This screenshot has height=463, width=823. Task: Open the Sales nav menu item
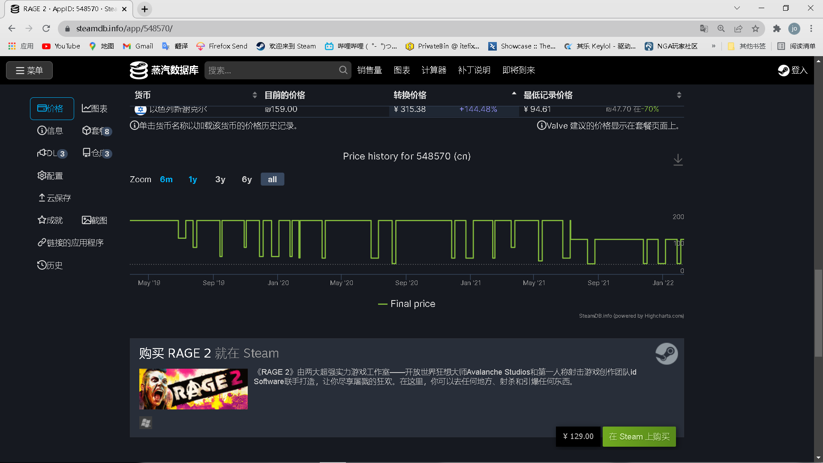369,70
